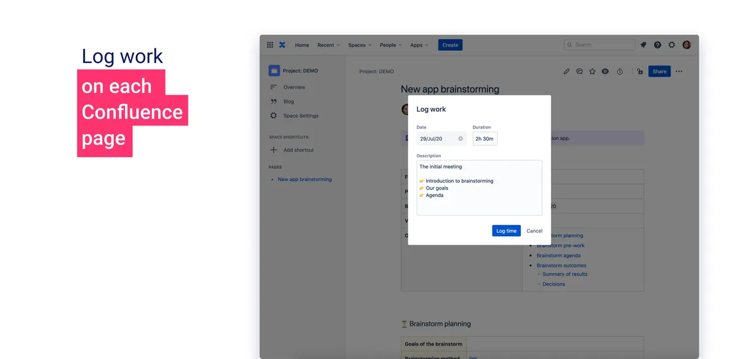The image size is (735, 359).
Task: Expand the Spaces dropdown
Action: [360, 45]
